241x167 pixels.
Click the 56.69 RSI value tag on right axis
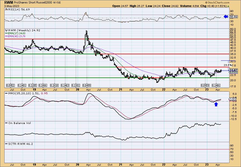coord(234,17)
